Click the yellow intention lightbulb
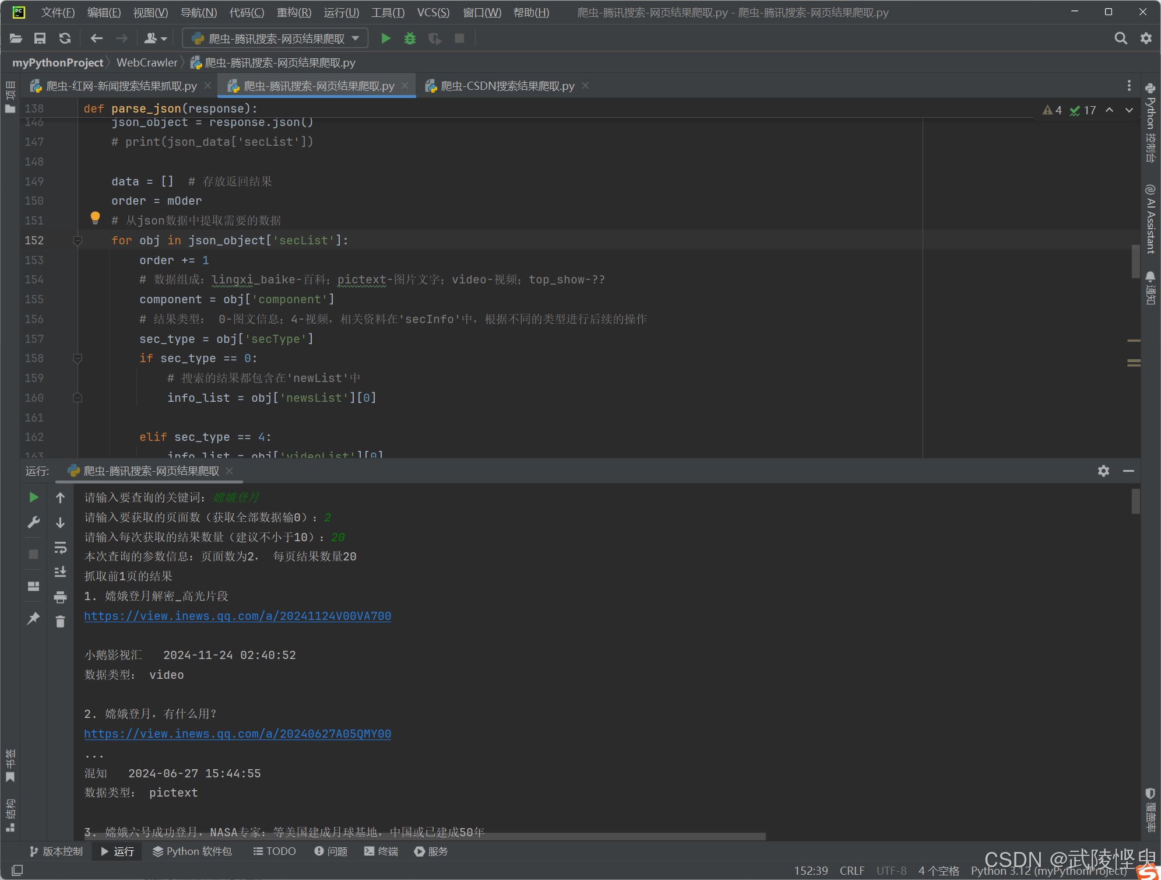This screenshot has height=880, width=1161. pos(95,218)
